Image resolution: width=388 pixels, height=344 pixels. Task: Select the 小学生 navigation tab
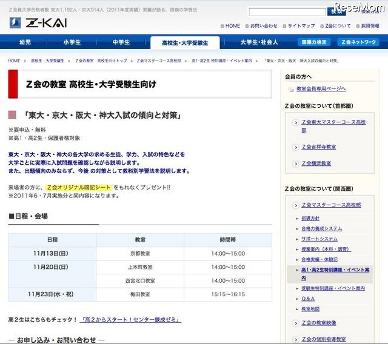72,42
